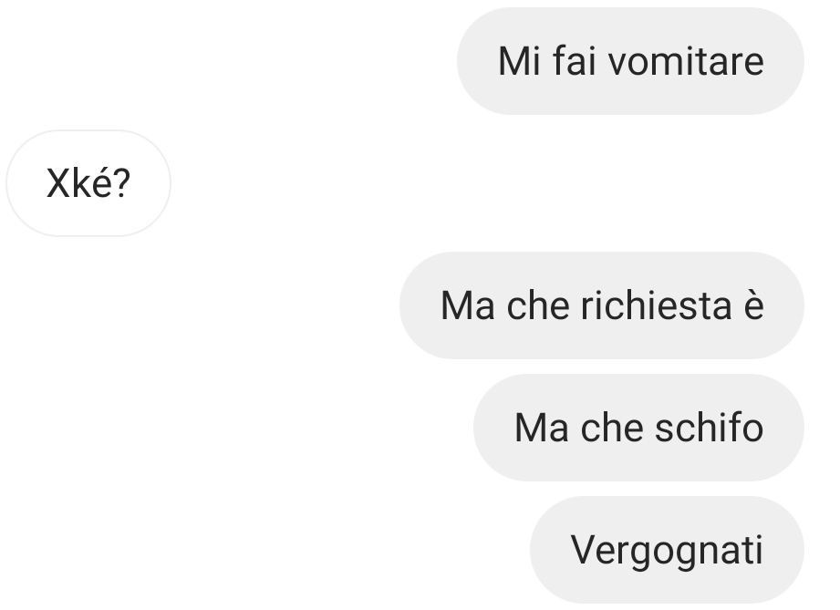Click the word 'richiesta' in the chat
The width and height of the screenshot is (840, 610).
[x=657, y=305]
